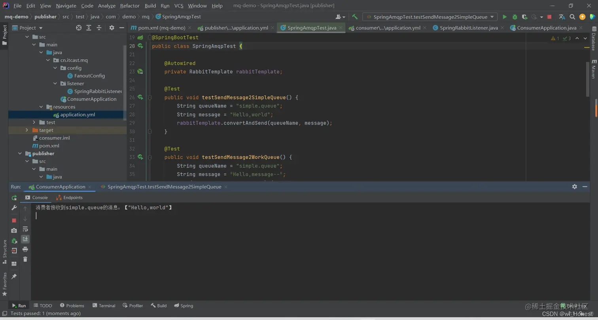Viewport: 598px width, 320px height.
Task: Toggle scroll to end in console
Action: (25, 239)
